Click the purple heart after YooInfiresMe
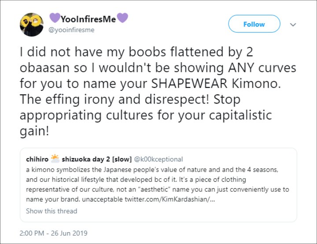The height and width of the screenshot is (244, 317). pyautogui.click(x=122, y=18)
